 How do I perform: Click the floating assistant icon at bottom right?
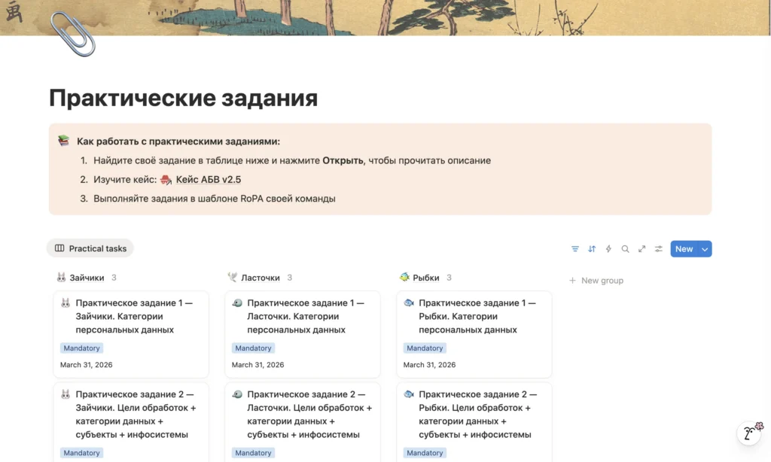(x=749, y=434)
